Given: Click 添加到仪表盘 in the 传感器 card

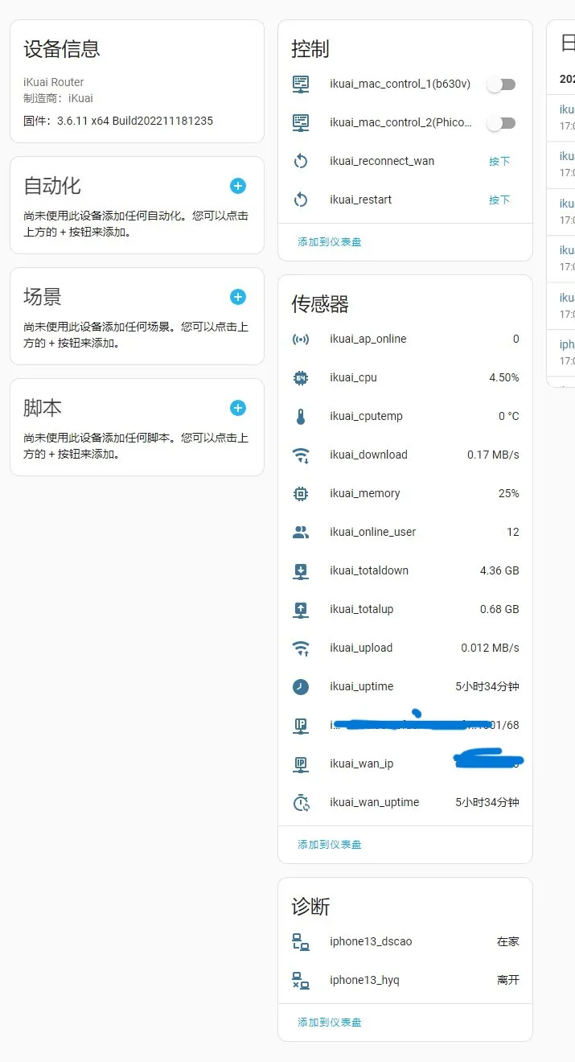Looking at the screenshot, I should [330, 844].
